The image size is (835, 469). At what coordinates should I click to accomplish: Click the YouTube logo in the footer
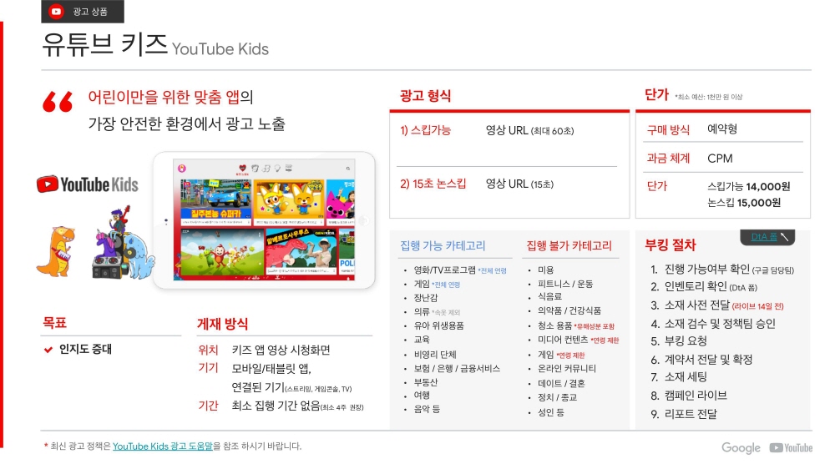pos(791,448)
